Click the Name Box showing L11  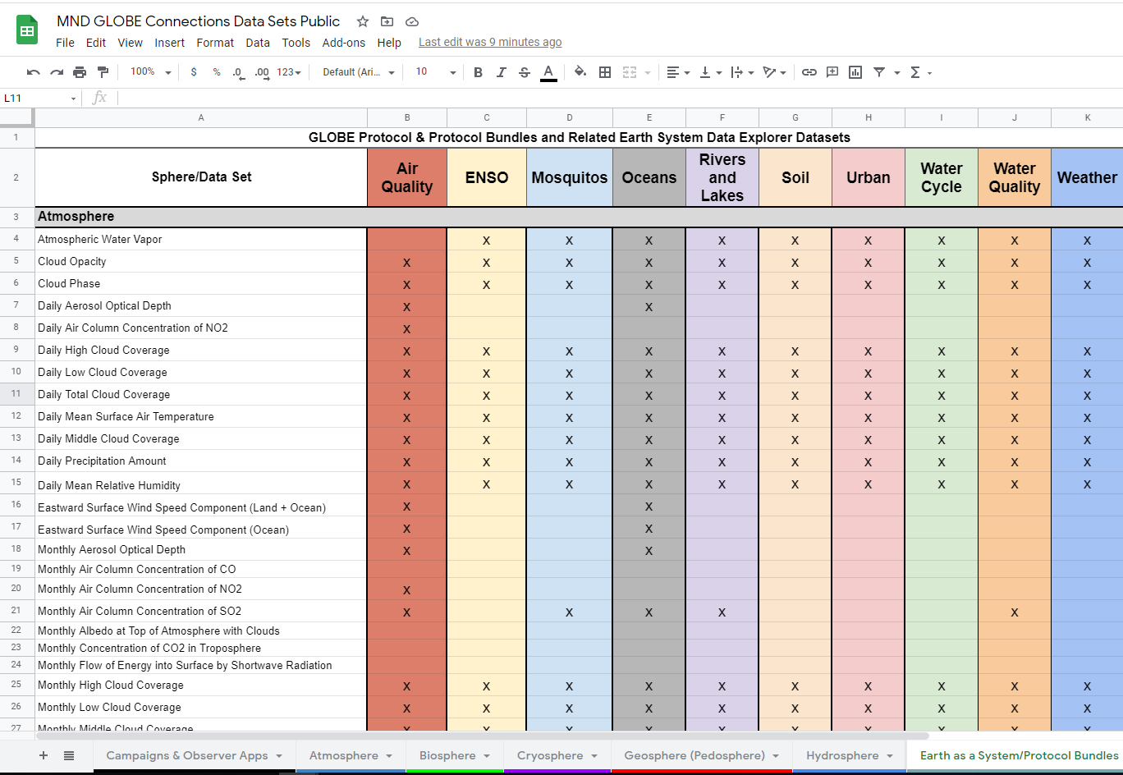34,99
